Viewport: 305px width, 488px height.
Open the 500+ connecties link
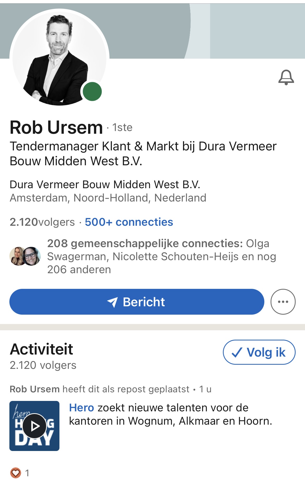129,222
